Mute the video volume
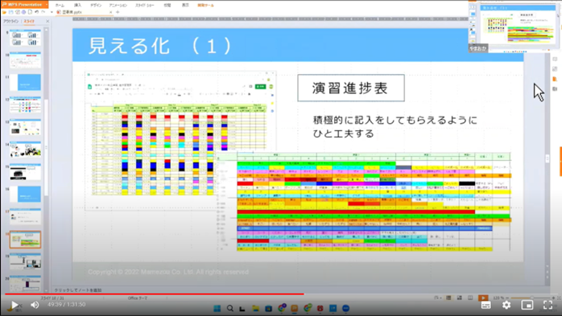 (35, 305)
